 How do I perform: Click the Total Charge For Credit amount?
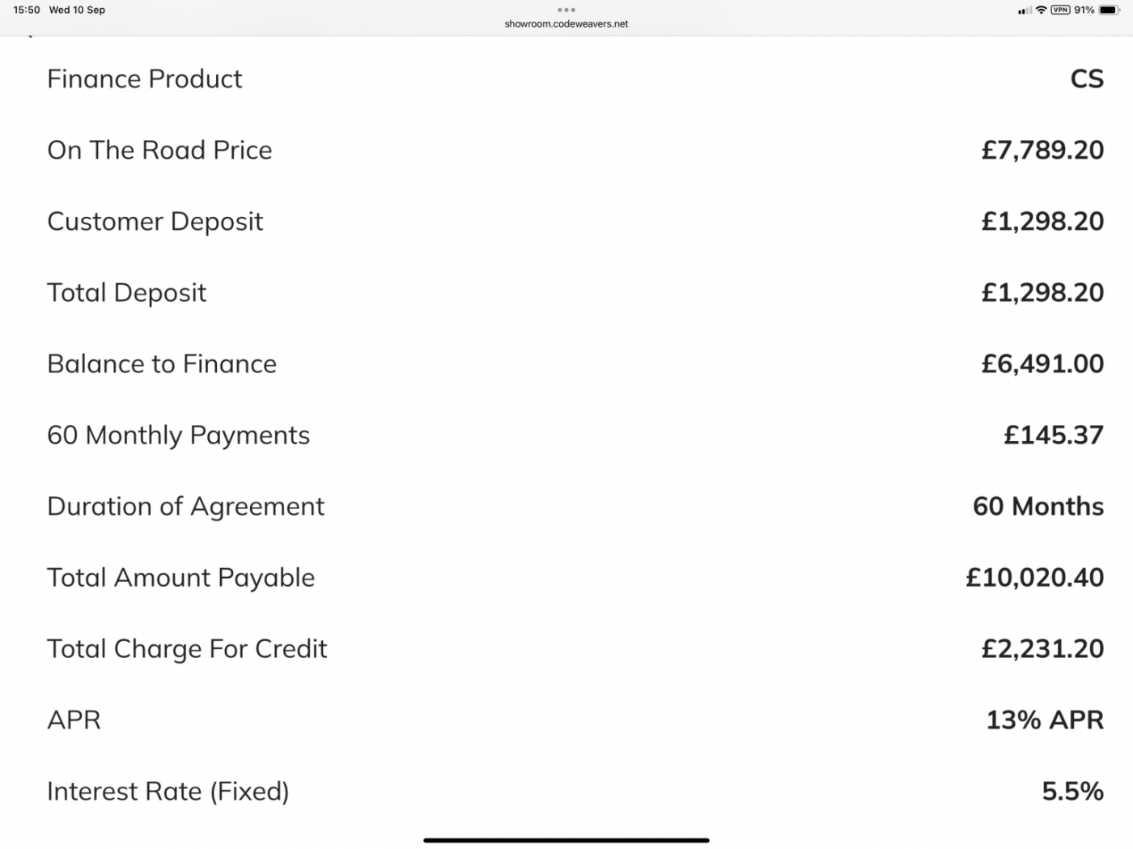[x=1042, y=648]
